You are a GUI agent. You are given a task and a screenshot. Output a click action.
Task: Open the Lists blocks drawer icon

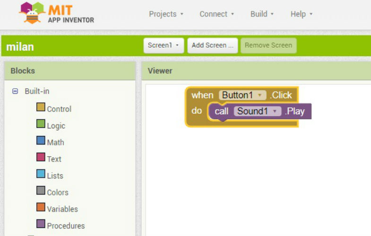coord(41,174)
